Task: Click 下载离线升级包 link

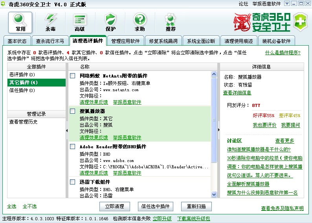Action: pos(193,219)
